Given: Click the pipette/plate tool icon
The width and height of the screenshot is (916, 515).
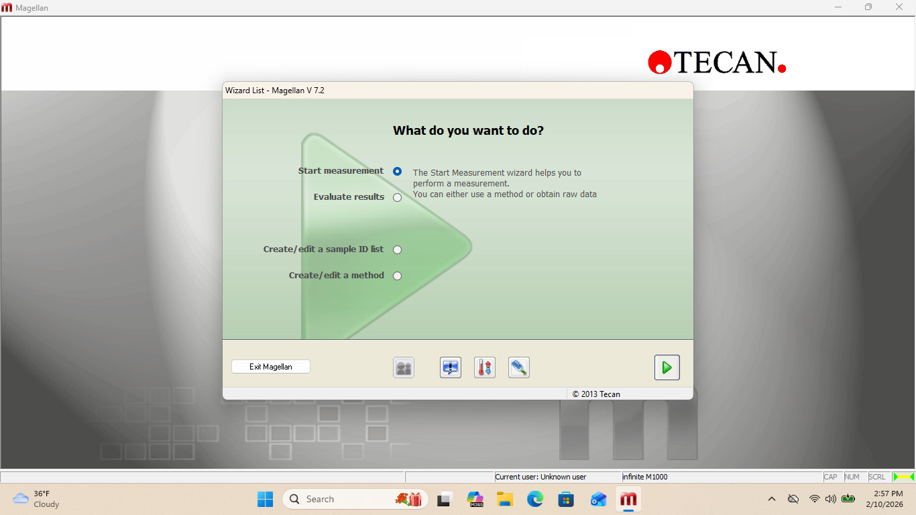Looking at the screenshot, I should [519, 367].
